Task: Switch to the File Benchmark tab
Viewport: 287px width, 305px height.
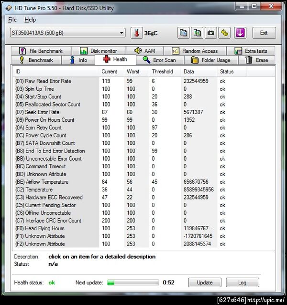Action: pyautogui.click(x=41, y=51)
